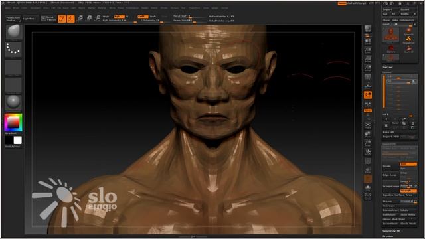Click the Move icon on right shelf
The height and width of the screenshot is (239, 425).
[x=368, y=134]
